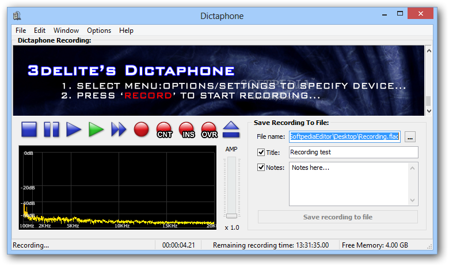Click the Notes area scroll up arrow
Screen dimensions: 449x266
click(x=412, y=168)
